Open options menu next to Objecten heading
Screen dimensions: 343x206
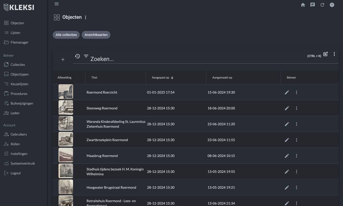(x=85, y=17)
